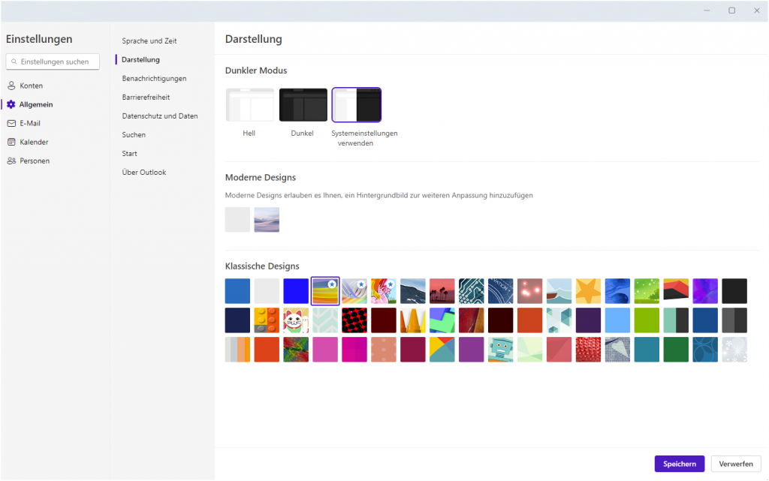Apply the blue circles pattern design

tap(705, 349)
